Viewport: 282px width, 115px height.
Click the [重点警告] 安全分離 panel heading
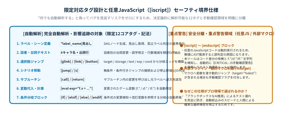(x=222, y=34)
